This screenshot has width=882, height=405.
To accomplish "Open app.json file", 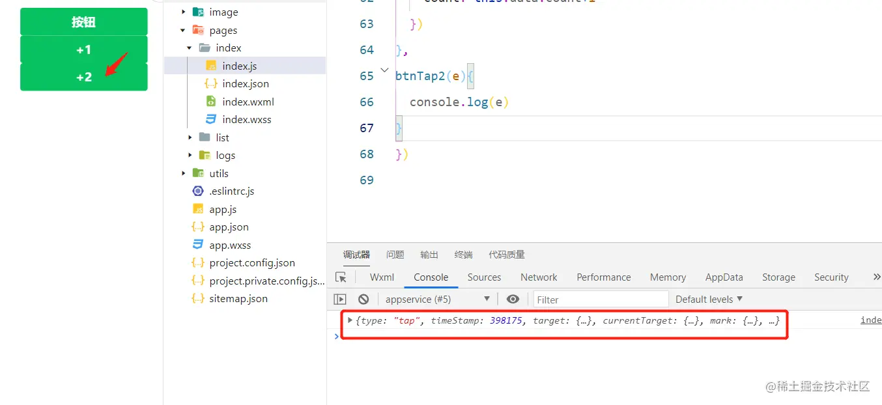I will click(229, 227).
